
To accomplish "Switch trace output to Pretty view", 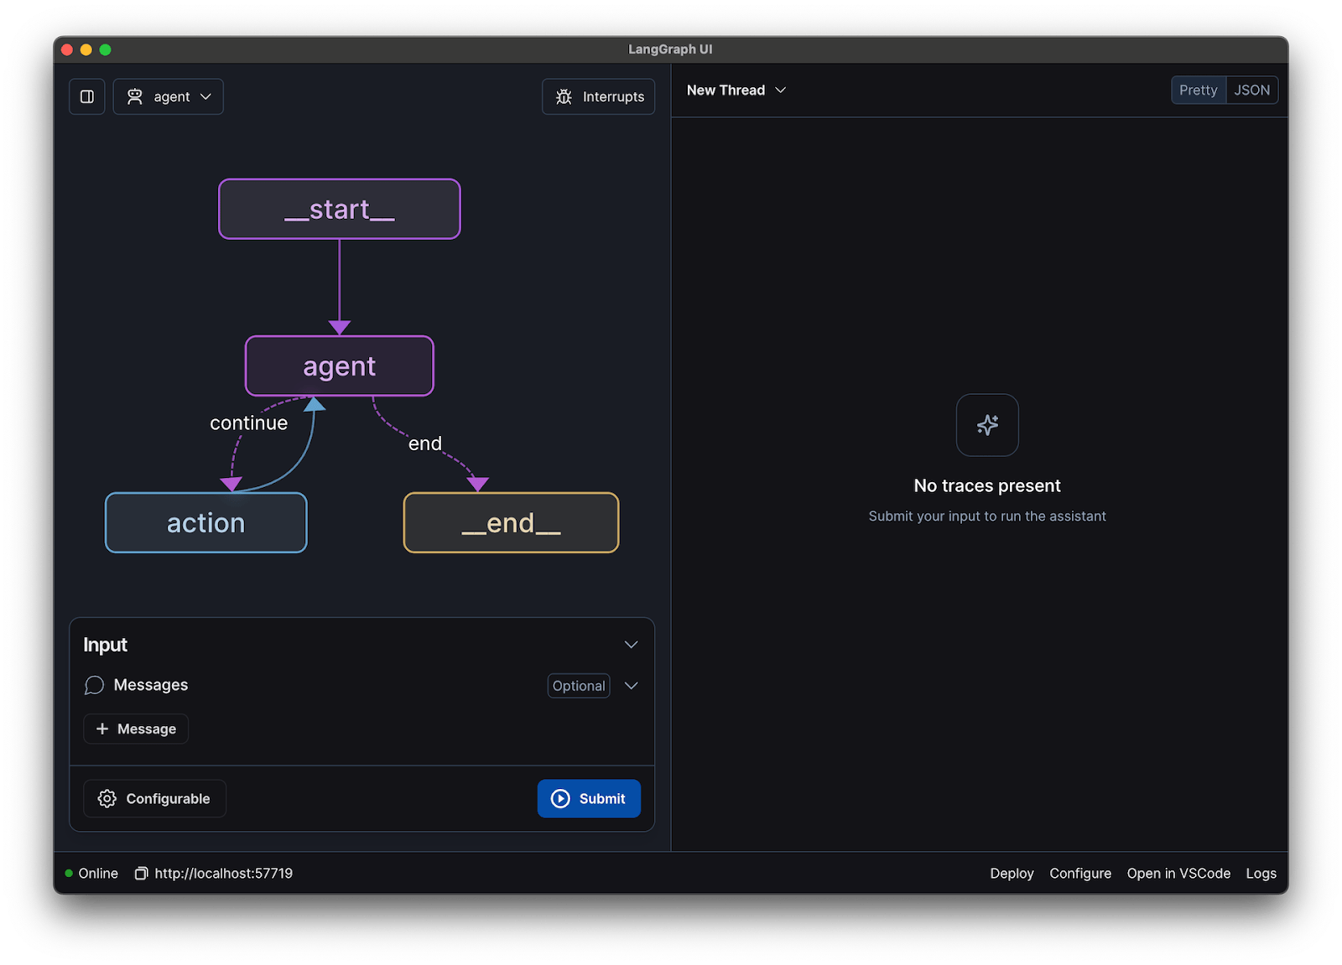I will (x=1198, y=90).
